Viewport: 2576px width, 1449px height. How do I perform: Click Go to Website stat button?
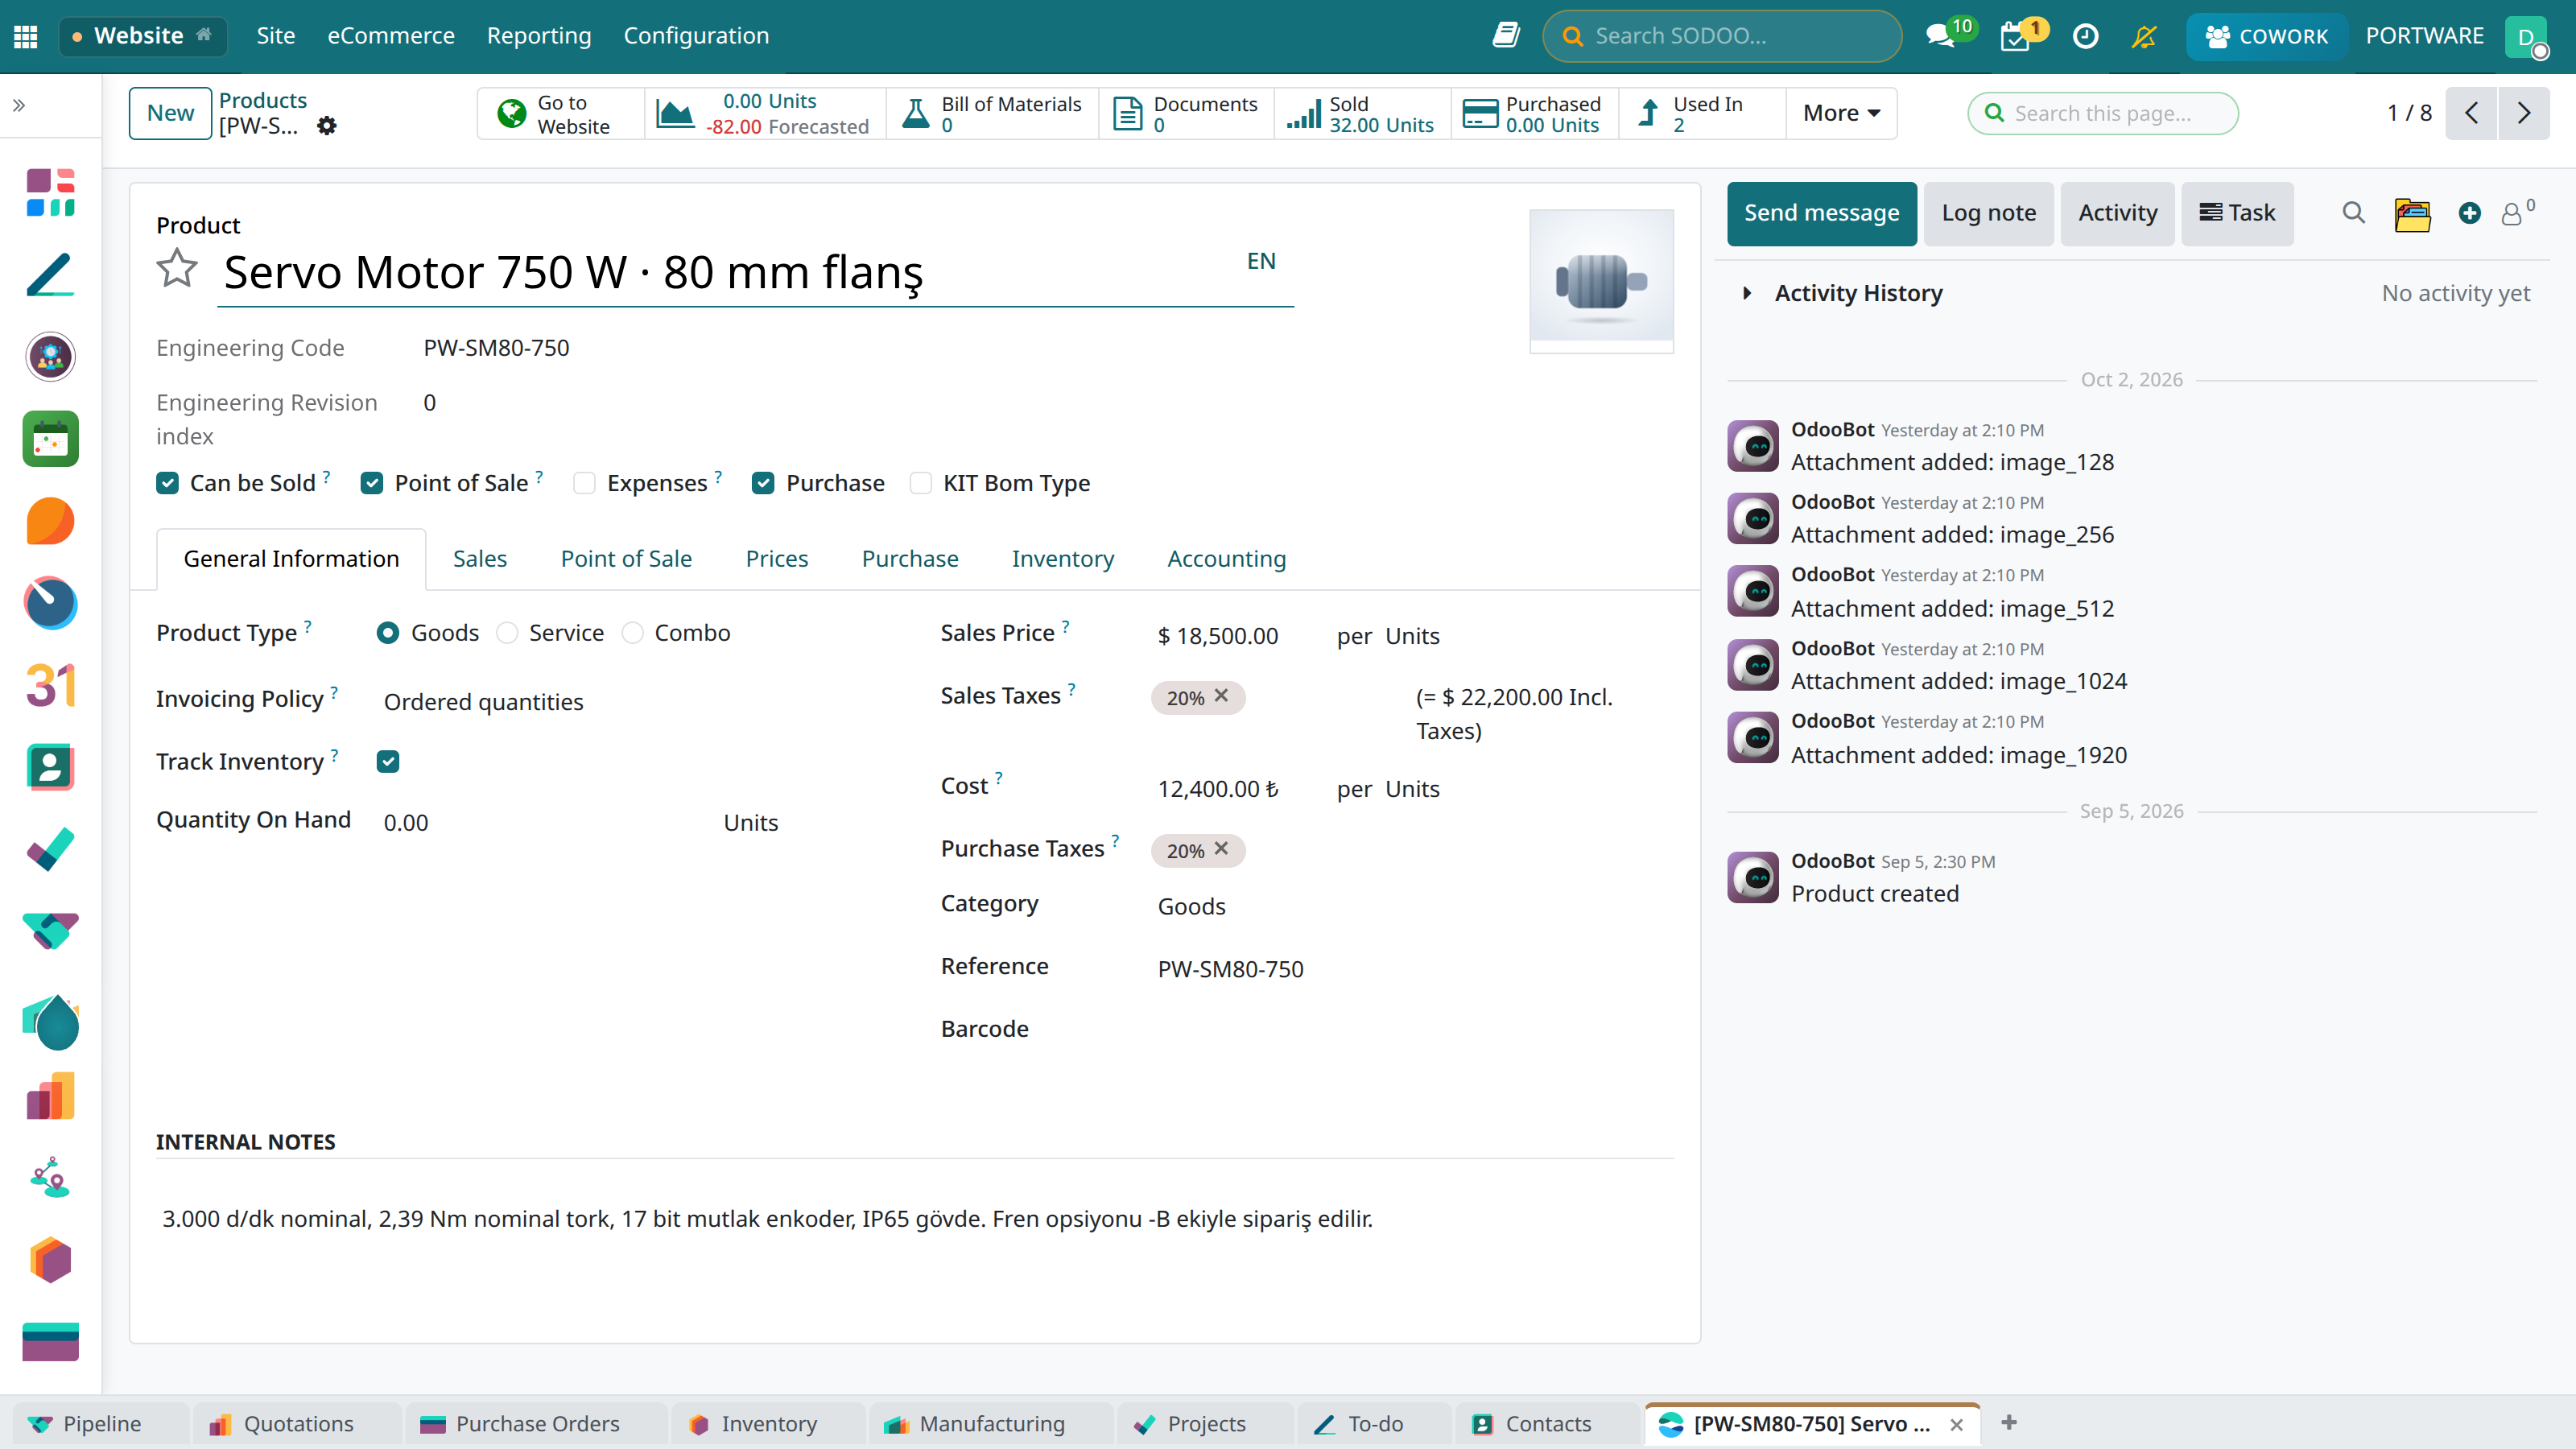[561, 113]
